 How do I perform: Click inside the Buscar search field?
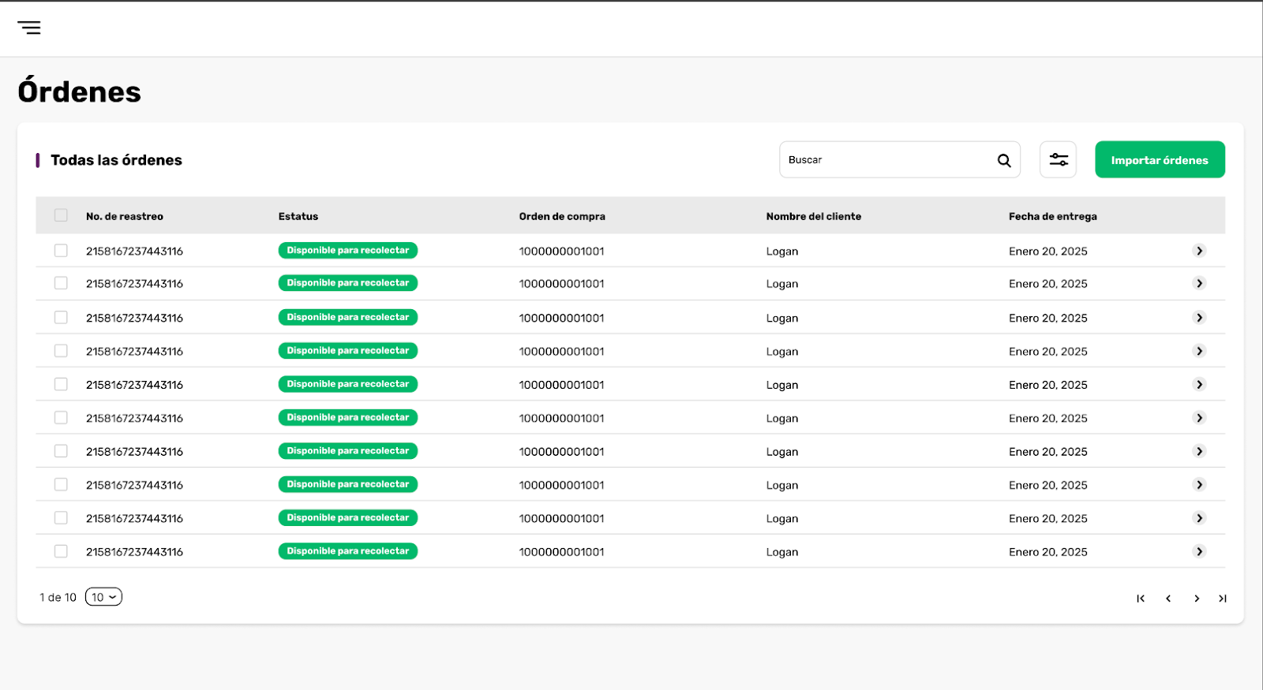[888, 159]
